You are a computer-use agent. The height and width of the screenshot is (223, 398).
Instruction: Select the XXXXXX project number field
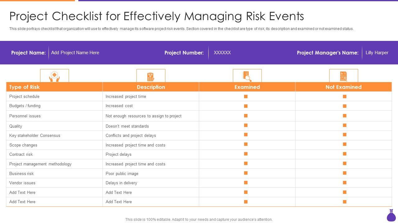pyautogui.click(x=222, y=53)
